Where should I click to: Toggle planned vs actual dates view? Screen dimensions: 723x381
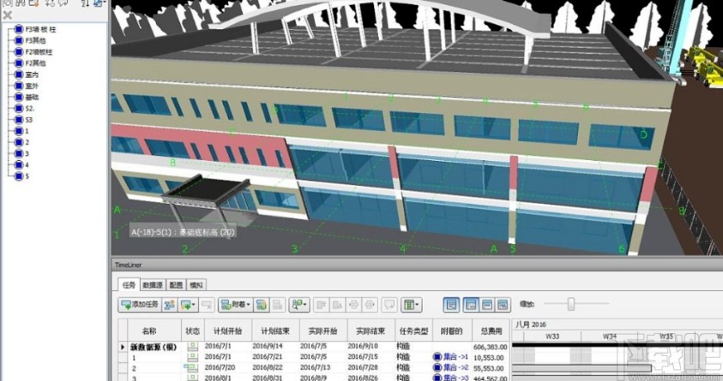point(503,305)
